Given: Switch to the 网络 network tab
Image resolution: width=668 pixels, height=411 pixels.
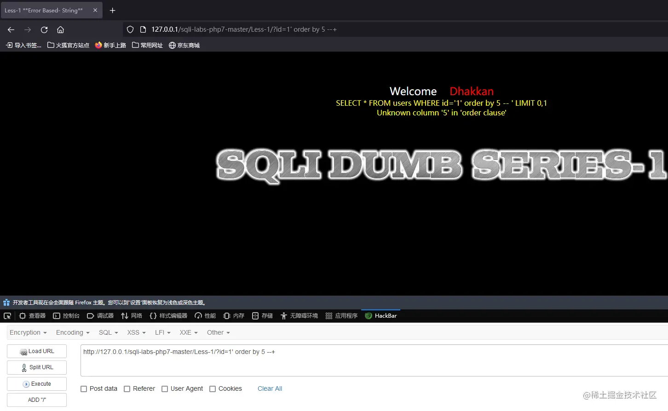Looking at the screenshot, I should tap(132, 316).
